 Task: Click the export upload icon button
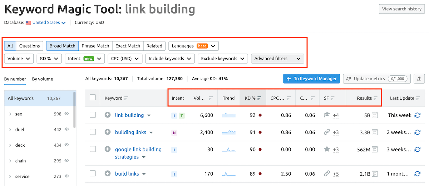click(x=419, y=79)
